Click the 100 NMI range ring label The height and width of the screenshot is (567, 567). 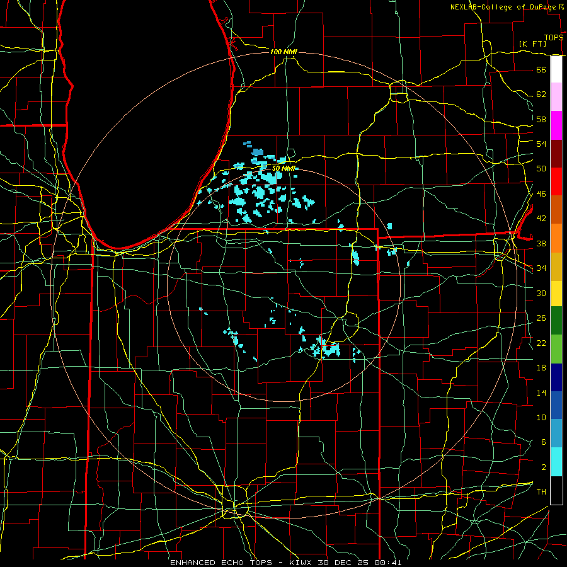[283, 52]
